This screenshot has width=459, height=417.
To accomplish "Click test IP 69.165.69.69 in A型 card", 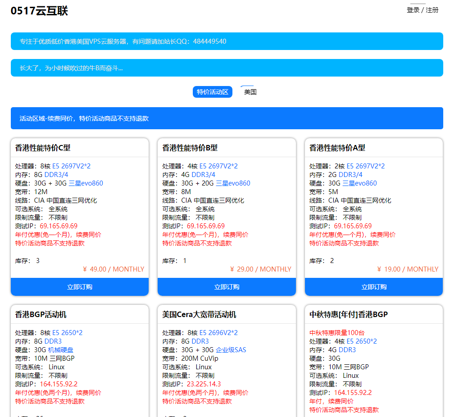I will pyautogui.click(x=353, y=226).
